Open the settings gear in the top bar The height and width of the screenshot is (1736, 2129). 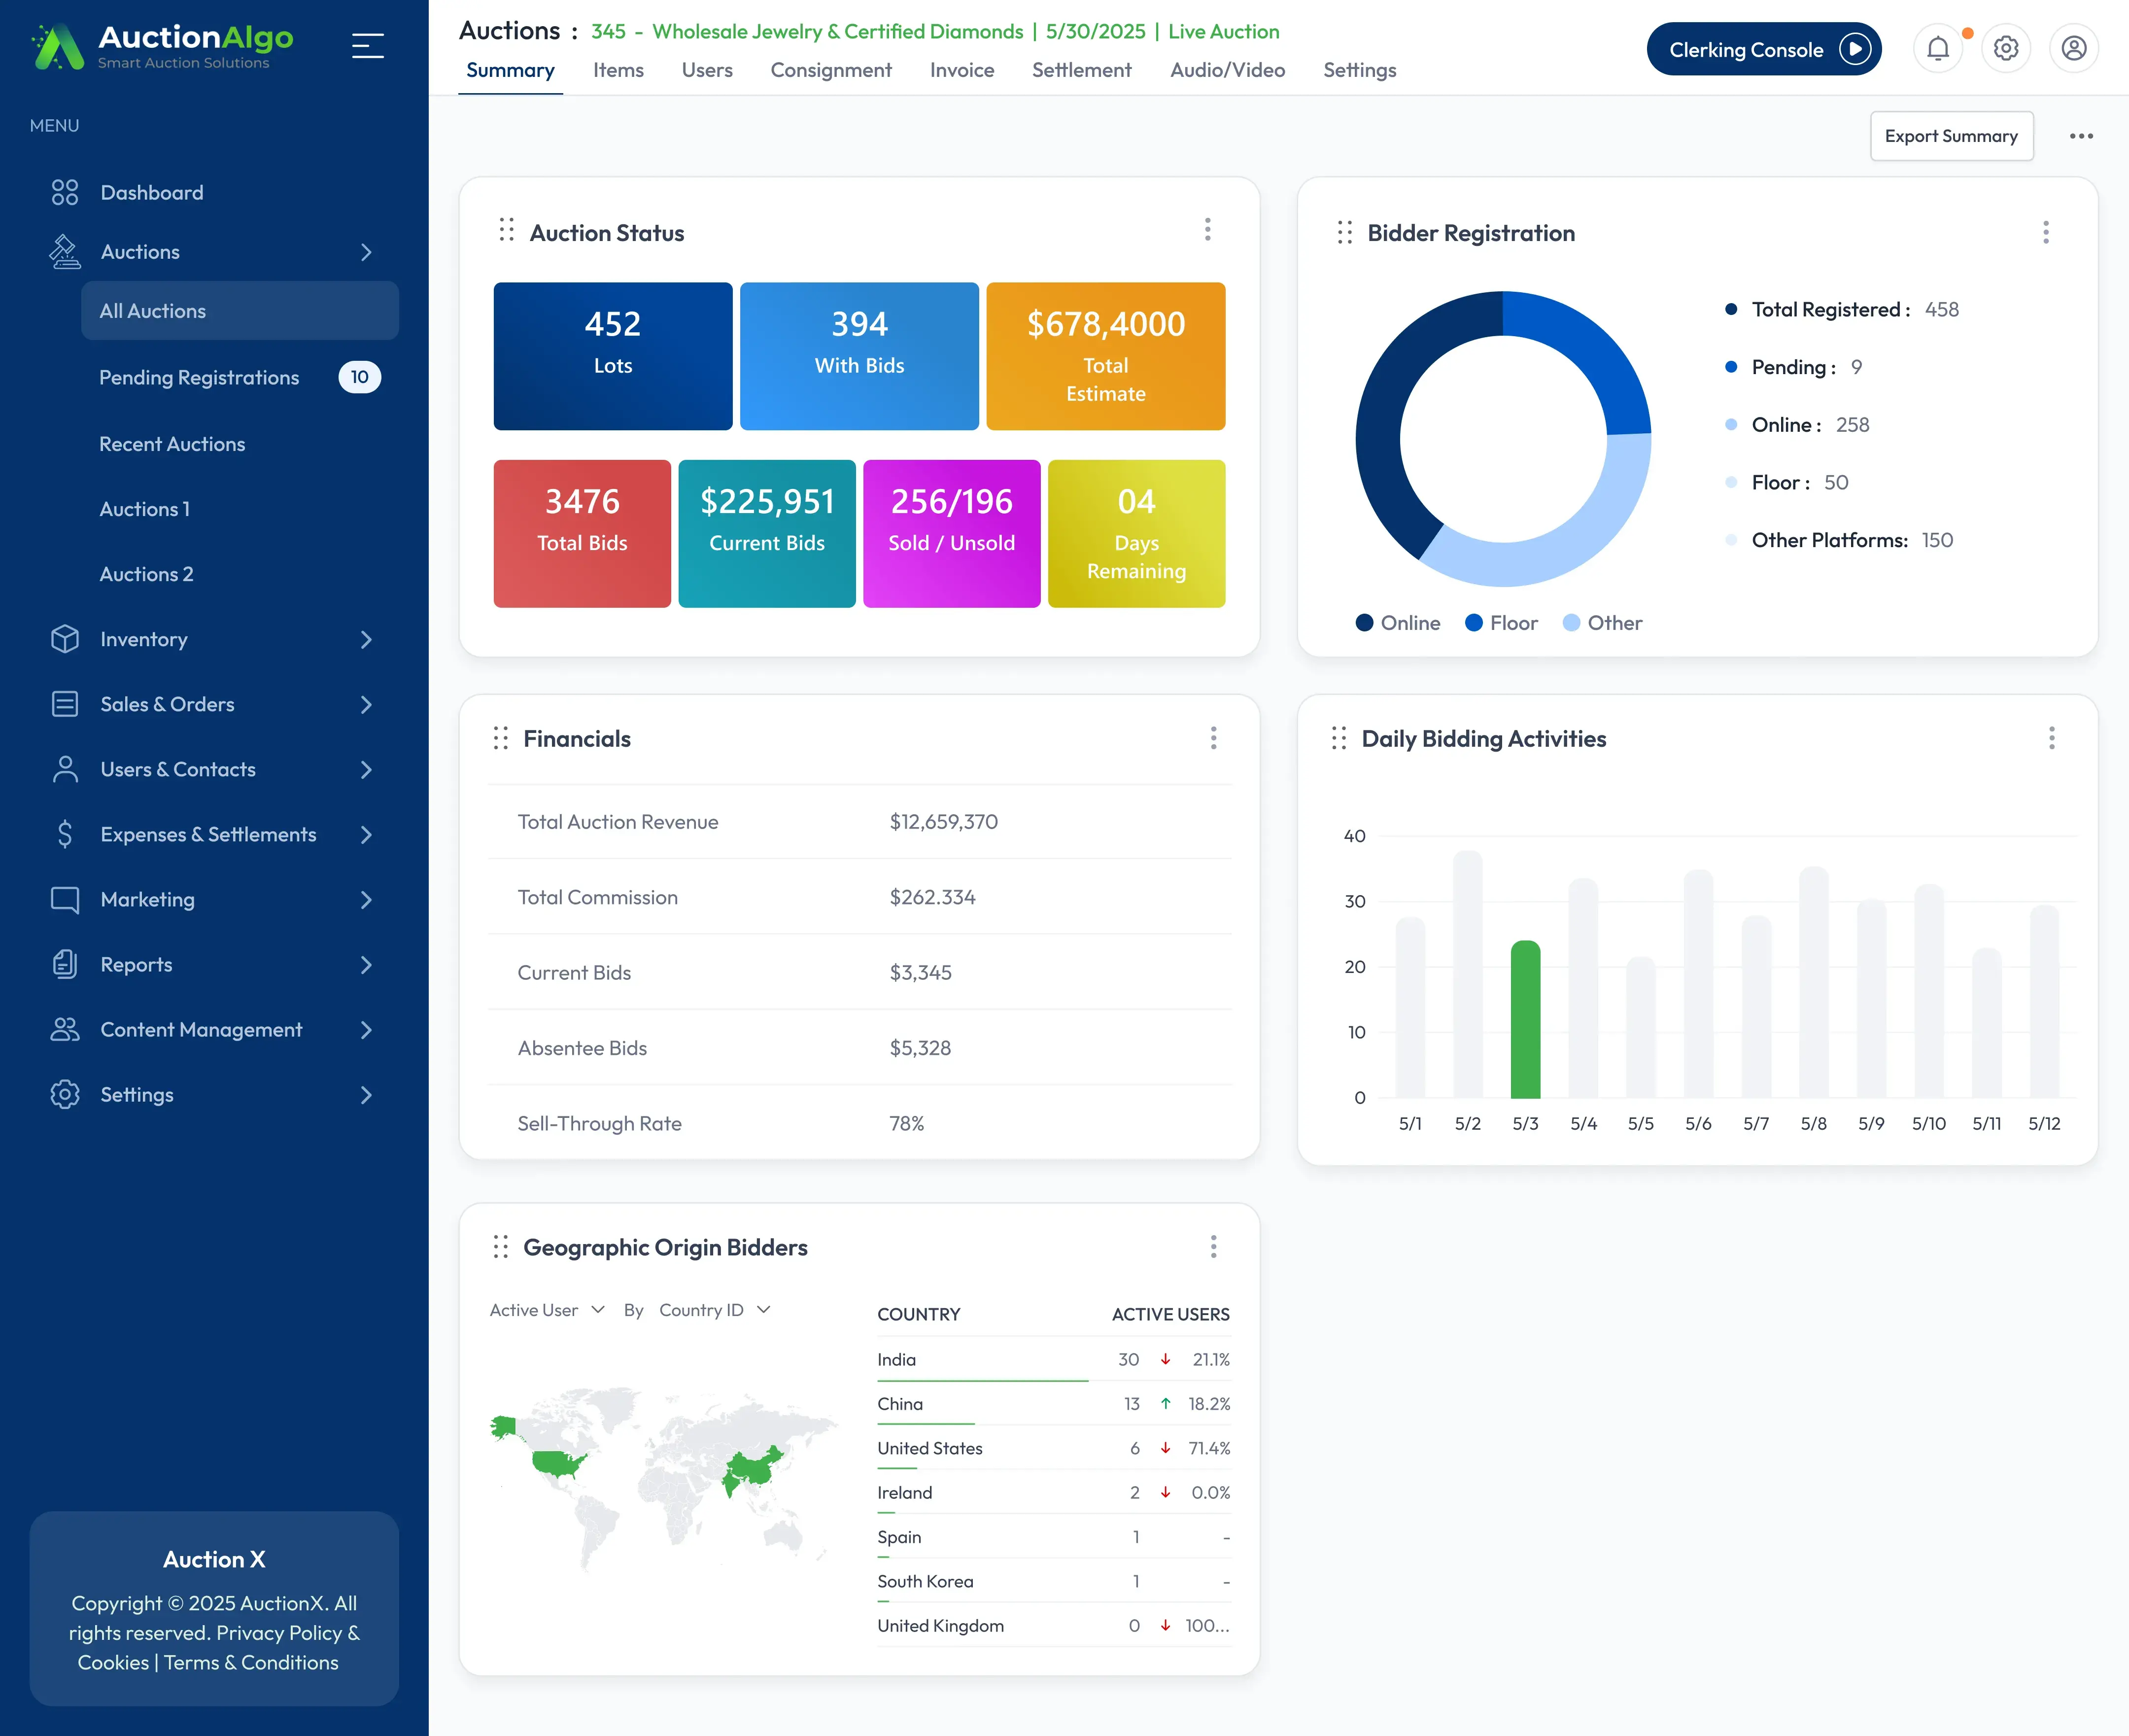(x=2006, y=47)
